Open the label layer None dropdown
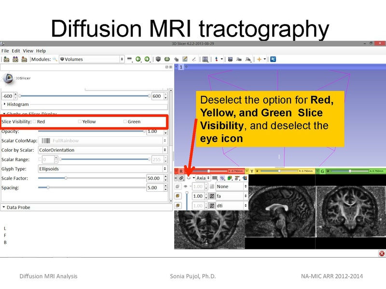This screenshot has height=289, width=386. pos(232,186)
